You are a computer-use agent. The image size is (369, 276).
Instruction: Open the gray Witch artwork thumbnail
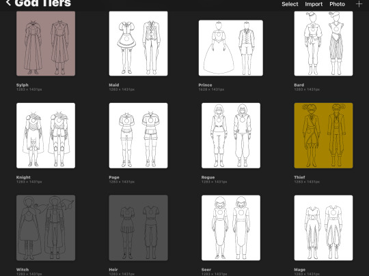(x=46, y=228)
